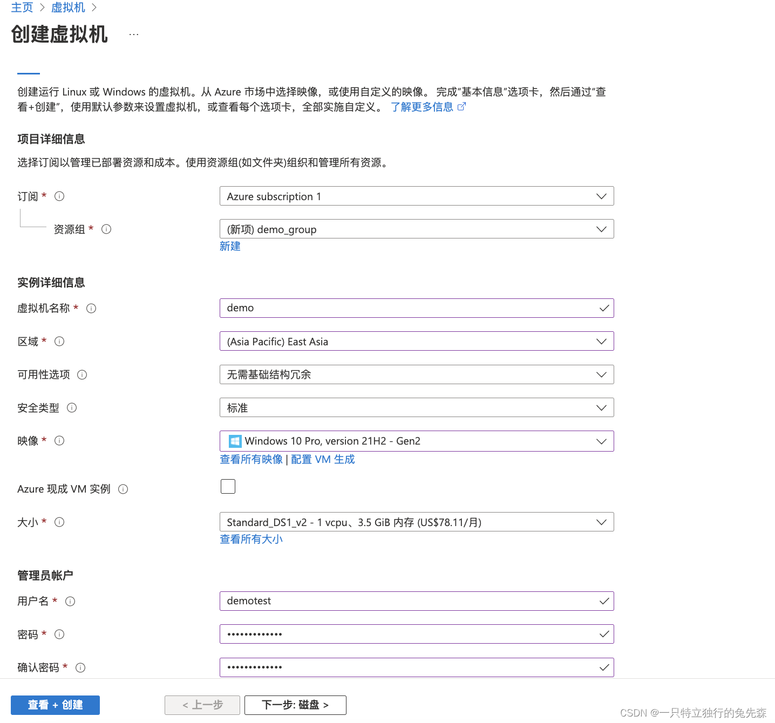Click the info icon next to 用户名

[70, 602]
